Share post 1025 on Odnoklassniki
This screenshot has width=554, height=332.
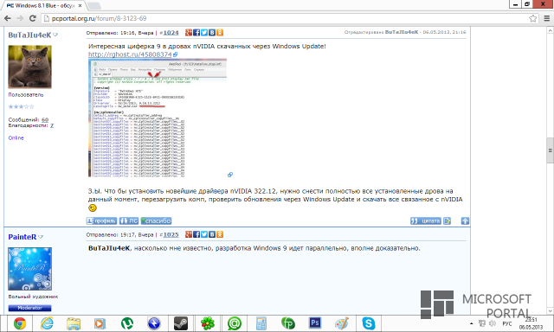(220, 234)
